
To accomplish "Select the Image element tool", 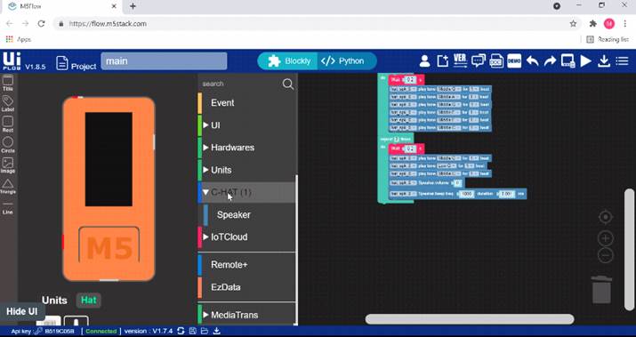I will (x=8, y=165).
